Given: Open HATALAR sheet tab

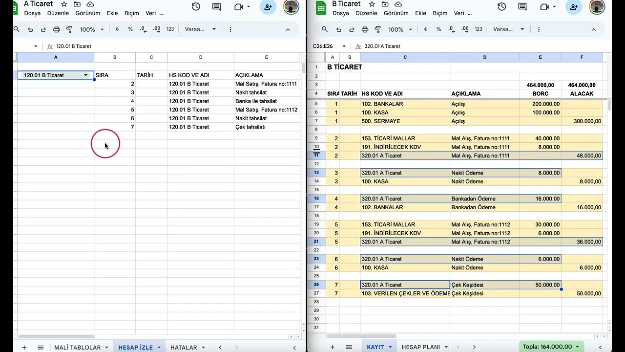Looking at the screenshot, I should pyautogui.click(x=184, y=347).
